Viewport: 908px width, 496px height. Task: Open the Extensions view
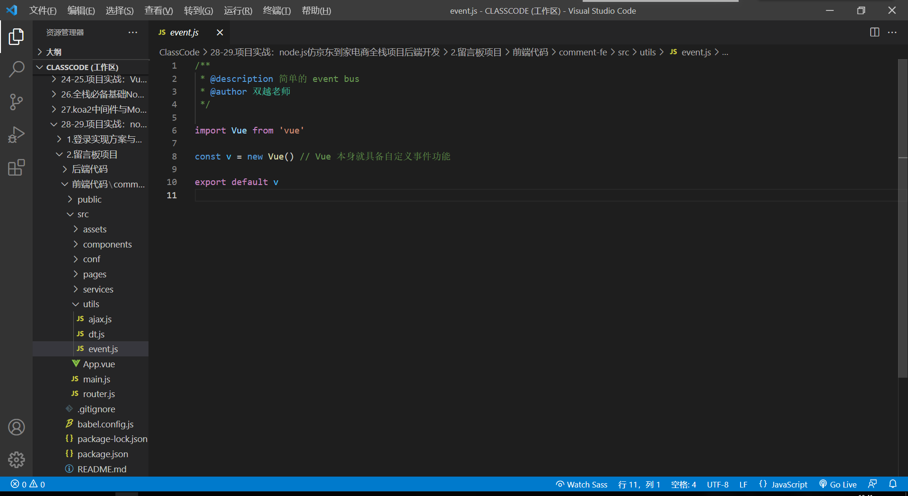point(16,167)
